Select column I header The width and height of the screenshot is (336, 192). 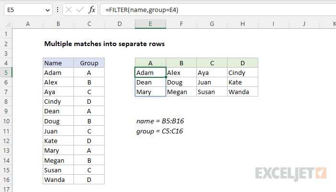(273, 24)
